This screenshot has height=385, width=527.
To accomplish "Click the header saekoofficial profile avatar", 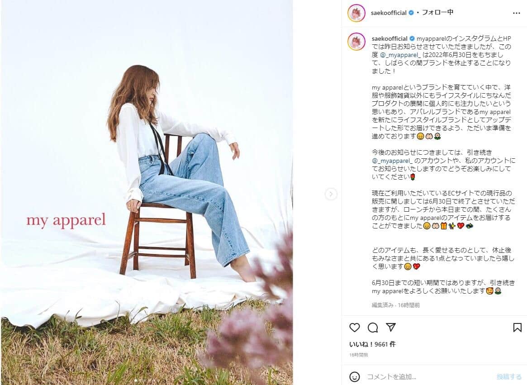I will point(356,14).
